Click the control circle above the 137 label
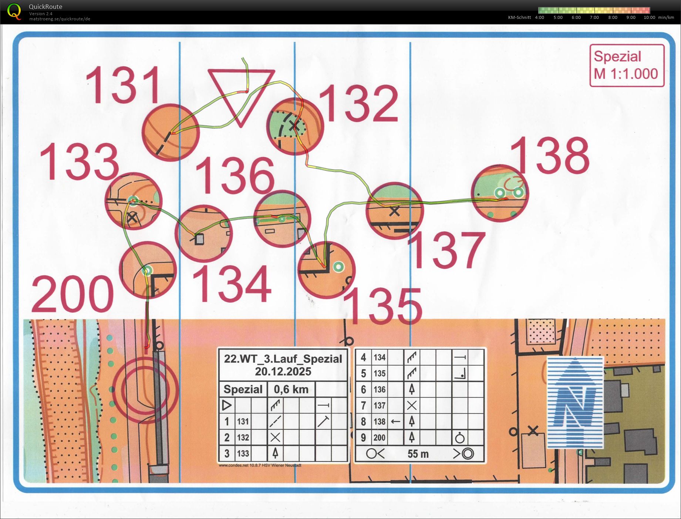This screenshot has width=681, height=519. [395, 211]
